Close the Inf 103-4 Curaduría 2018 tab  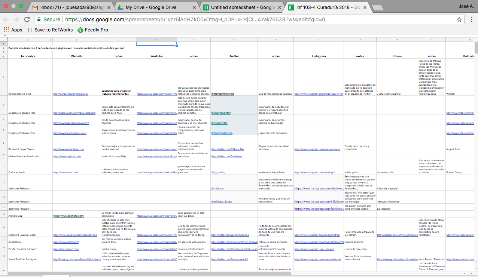pyautogui.click(x=365, y=7)
